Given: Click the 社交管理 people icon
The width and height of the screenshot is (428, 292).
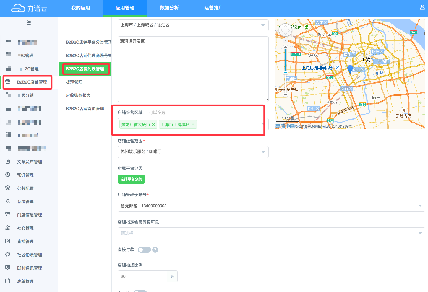Looking at the screenshot, I should tap(8, 228).
